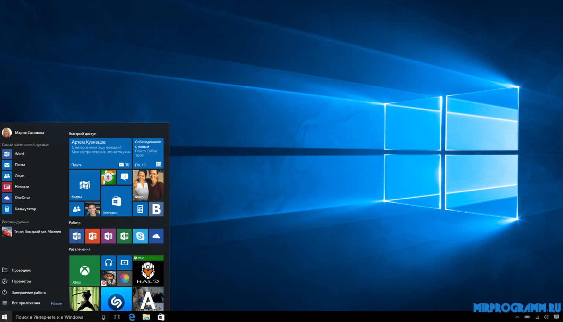Open the movies and TV video tile

[124, 263]
